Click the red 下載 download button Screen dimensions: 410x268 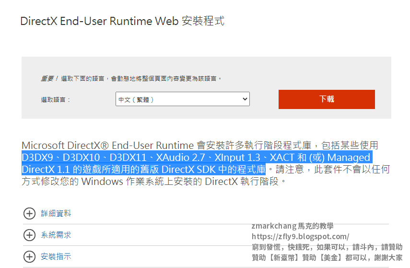327,99
